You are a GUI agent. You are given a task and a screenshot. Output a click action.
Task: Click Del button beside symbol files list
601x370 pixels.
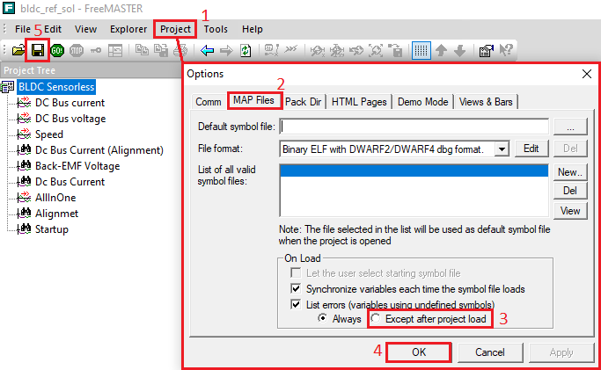(x=570, y=191)
